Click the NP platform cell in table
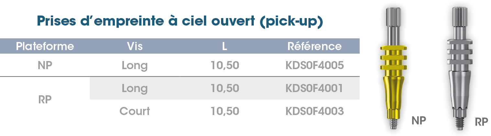 point(45,66)
